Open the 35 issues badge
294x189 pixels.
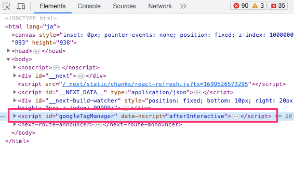click(278, 6)
